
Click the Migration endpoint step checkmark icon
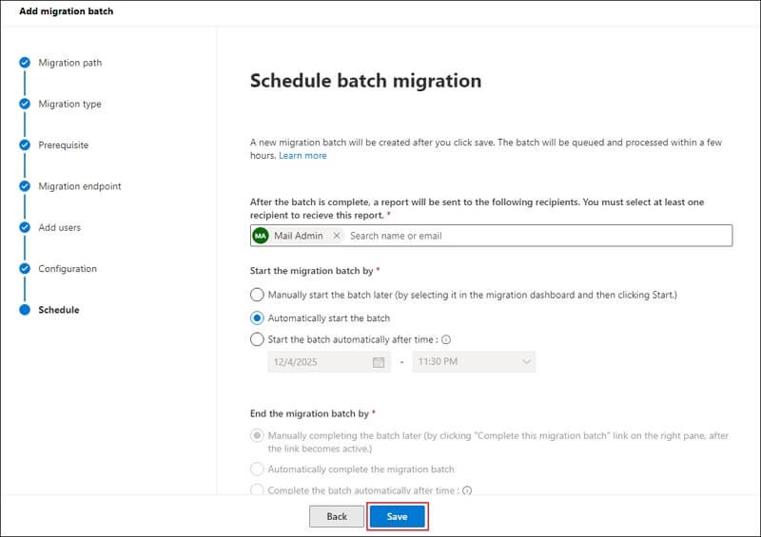coord(25,186)
